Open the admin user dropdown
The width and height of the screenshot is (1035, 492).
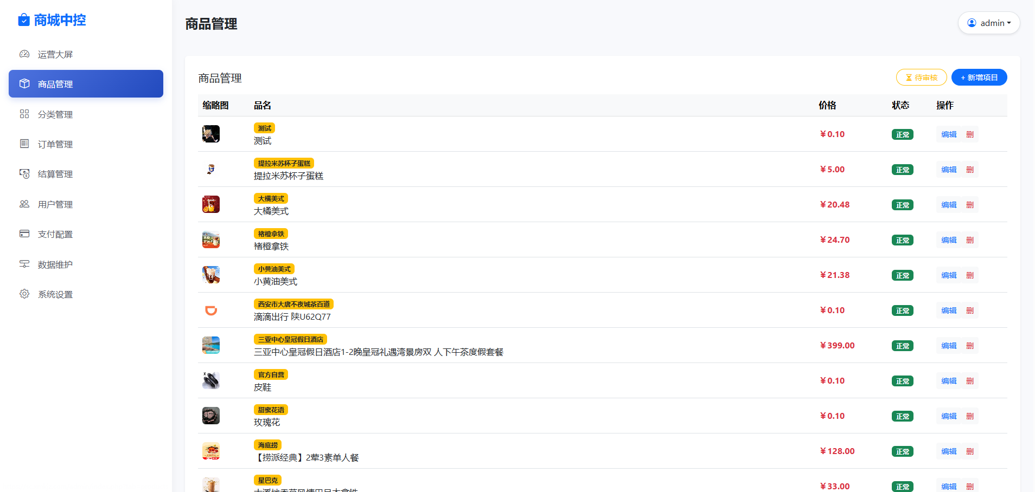coord(989,23)
